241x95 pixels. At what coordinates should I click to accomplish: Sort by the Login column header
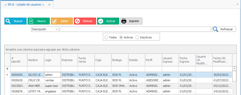click(52, 60)
